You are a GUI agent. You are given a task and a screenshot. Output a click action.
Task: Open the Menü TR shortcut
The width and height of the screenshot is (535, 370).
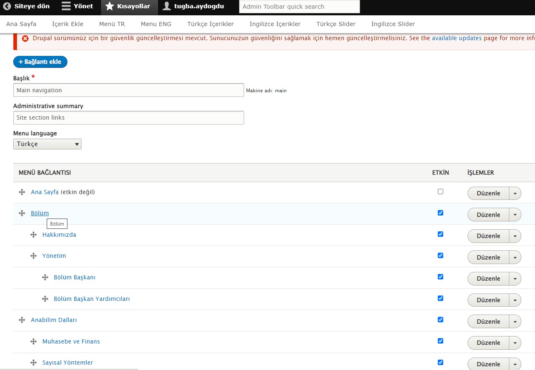pos(112,24)
